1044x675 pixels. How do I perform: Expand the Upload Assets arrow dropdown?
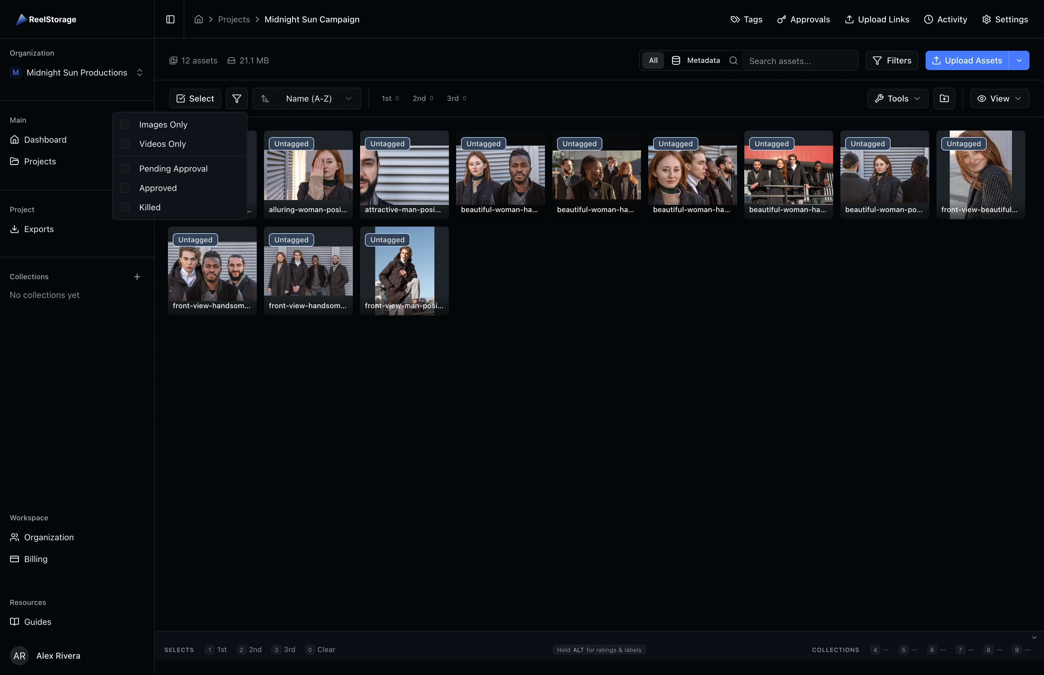1019,60
